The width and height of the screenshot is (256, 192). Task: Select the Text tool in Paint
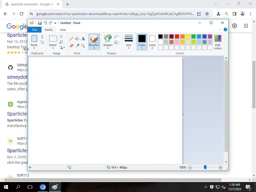(x=83, y=39)
